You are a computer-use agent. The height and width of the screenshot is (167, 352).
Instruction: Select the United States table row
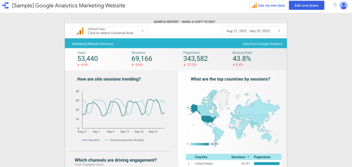[x=233, y=164]
